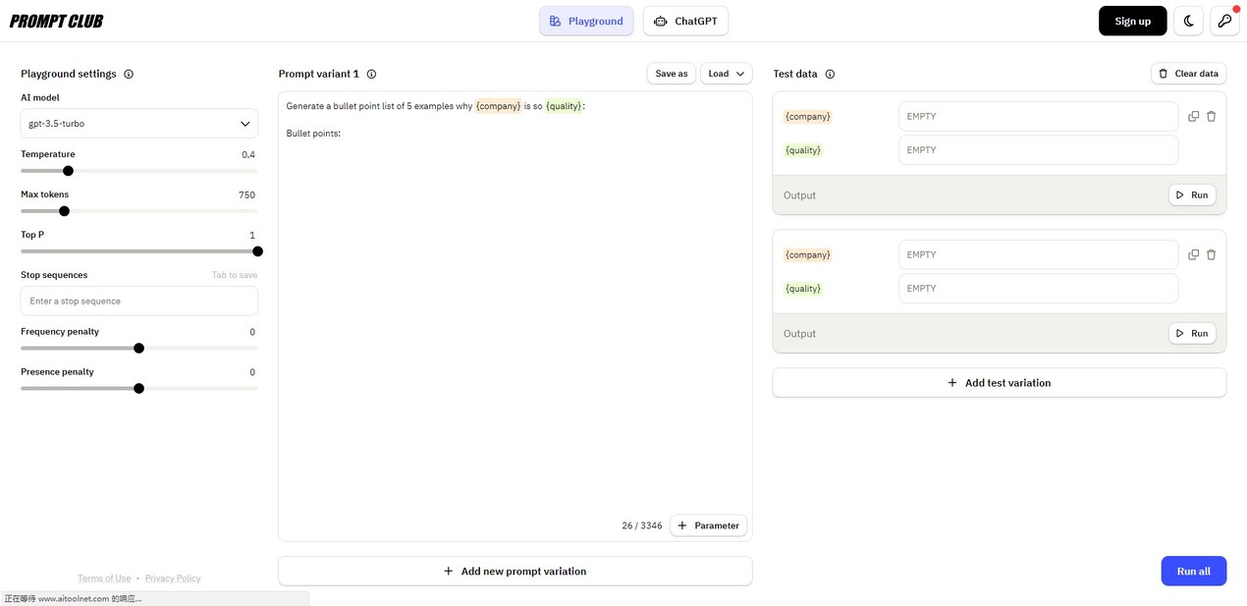Switch to the ChatGPT tab

click(x=685, y=21)
